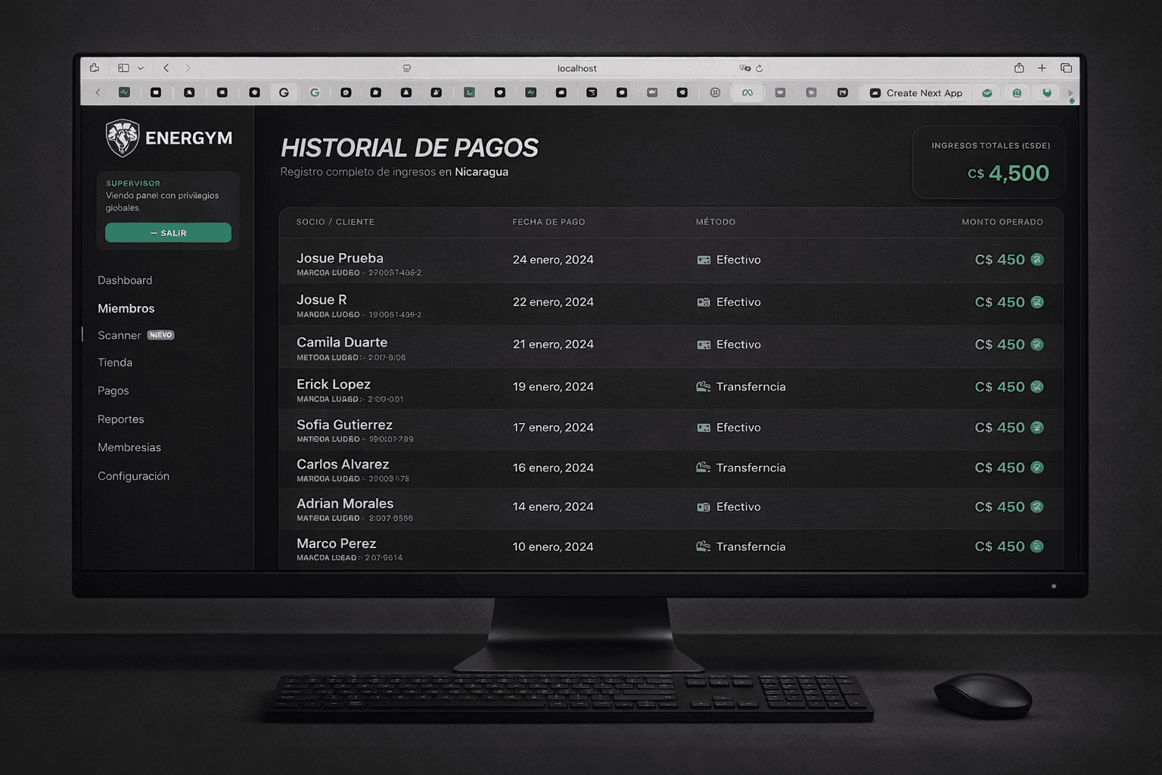
Task: Click the browser reload icon in the address bar
Action: click(760, 67)
